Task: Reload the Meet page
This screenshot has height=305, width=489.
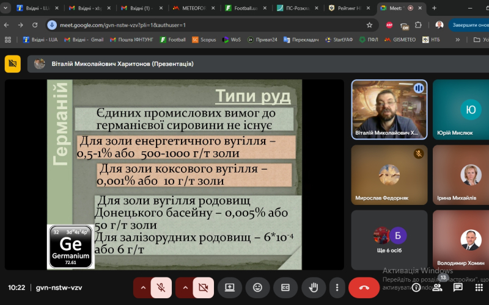Action: click(x=35, y=25)
